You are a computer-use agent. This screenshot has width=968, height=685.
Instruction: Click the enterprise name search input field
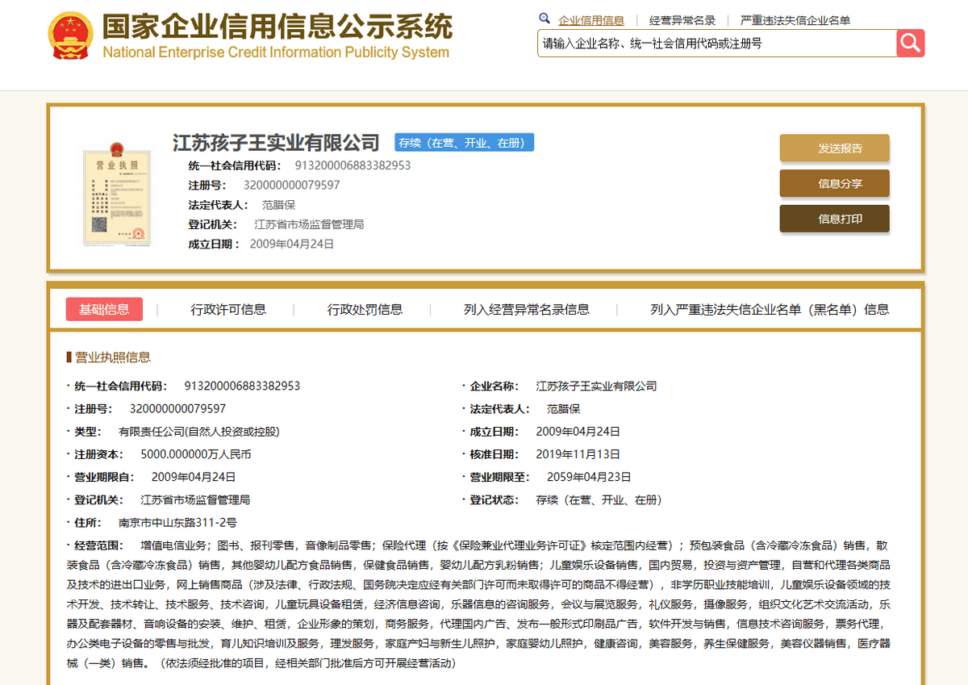(x=716, y=44)
